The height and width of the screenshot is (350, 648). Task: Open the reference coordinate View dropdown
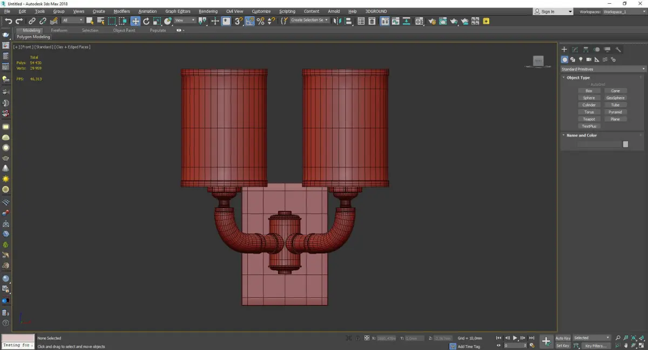tap(185, 20)
